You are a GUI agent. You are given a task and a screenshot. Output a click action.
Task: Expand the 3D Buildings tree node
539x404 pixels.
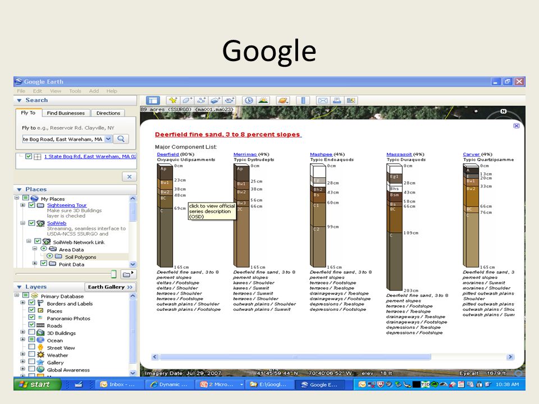[22, 332]
